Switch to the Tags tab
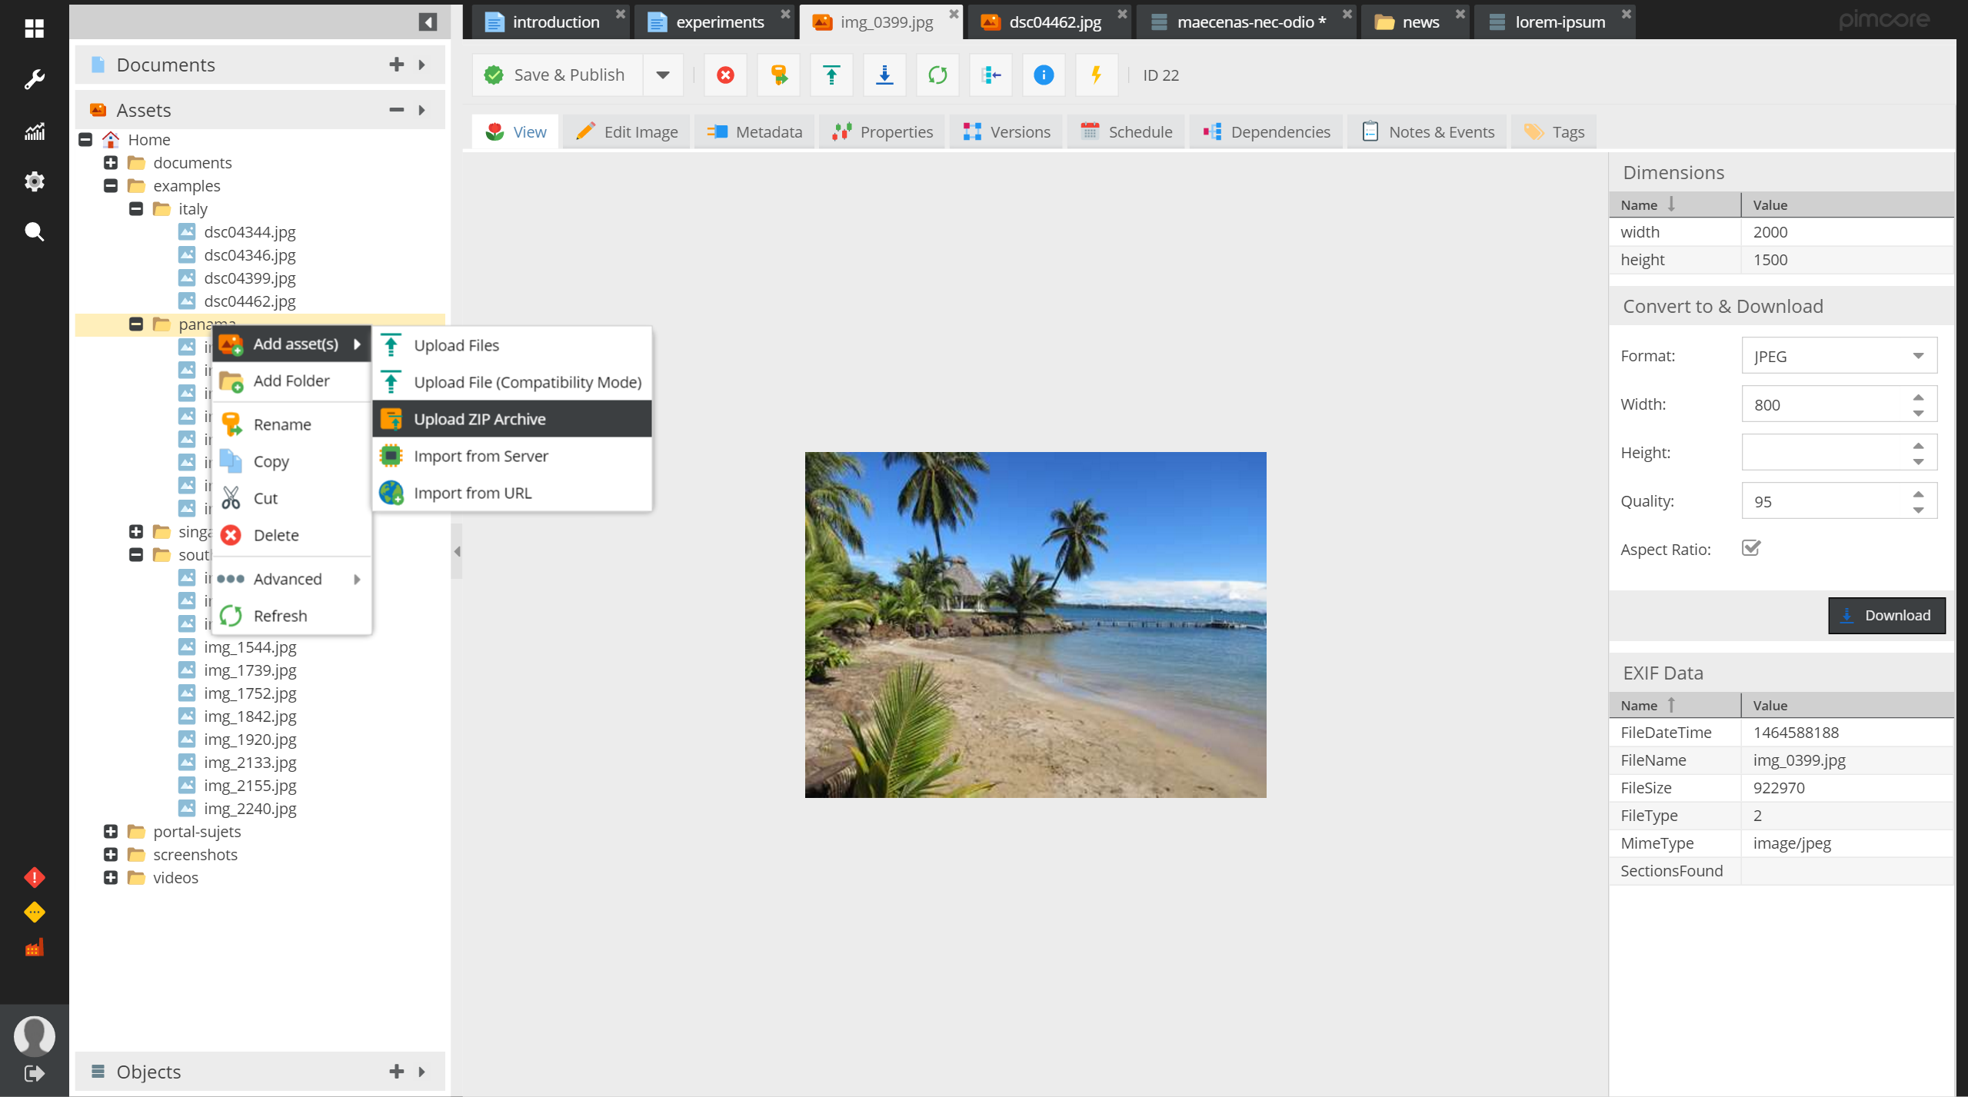The height and width of the screenshot is (1097, 1968). pyautogui.click(x=1555, y=131)
